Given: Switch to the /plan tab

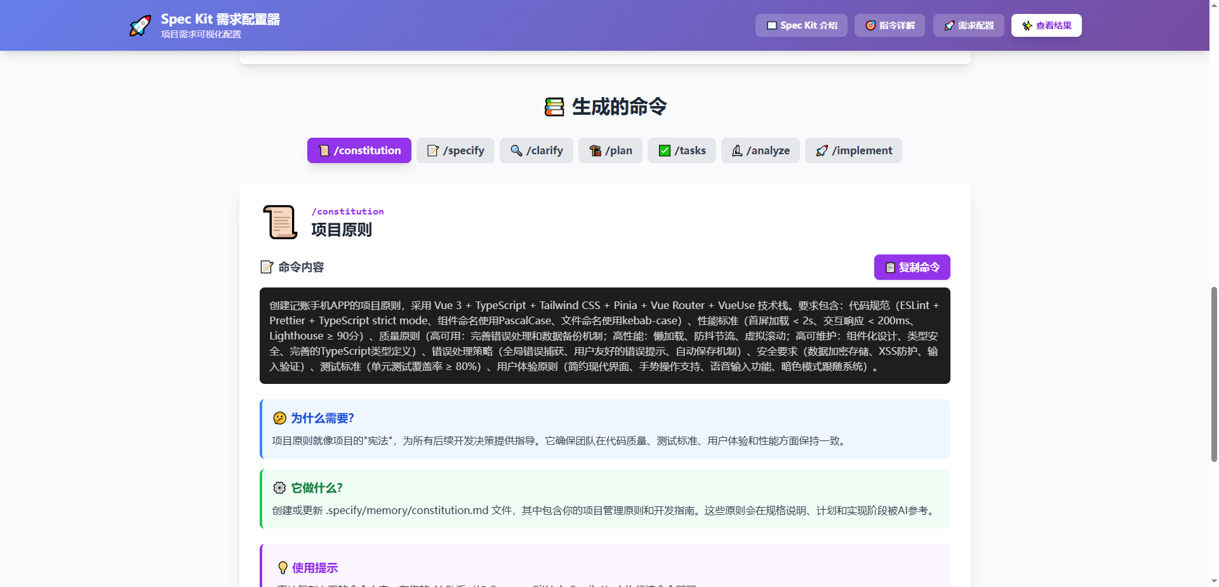Looking at the screenshot, I should coord(610,150).
